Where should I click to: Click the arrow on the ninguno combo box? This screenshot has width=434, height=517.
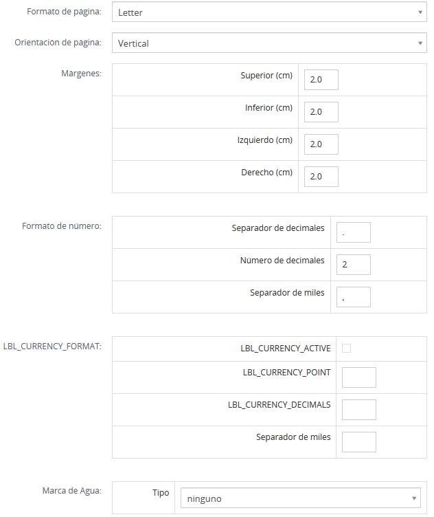pos(414,498)
